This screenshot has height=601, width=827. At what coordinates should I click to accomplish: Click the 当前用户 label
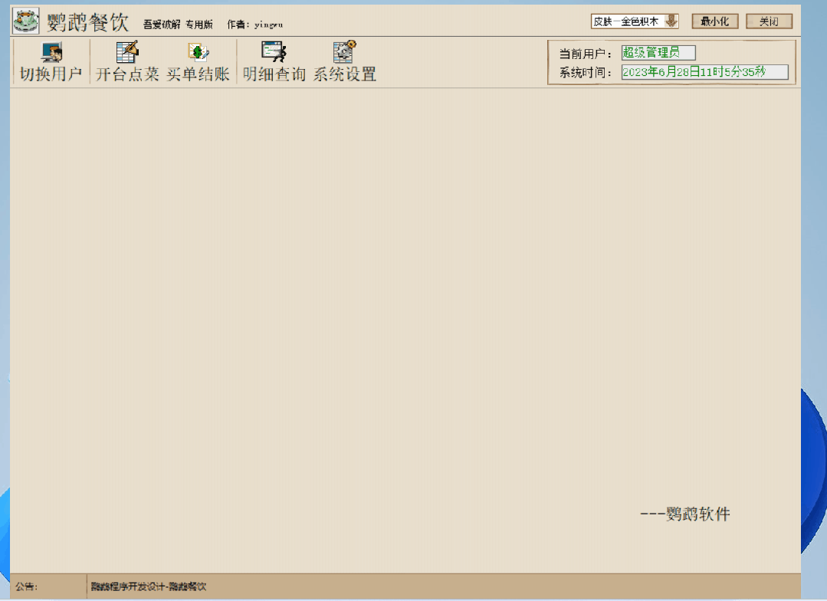(x=585, y=54)
